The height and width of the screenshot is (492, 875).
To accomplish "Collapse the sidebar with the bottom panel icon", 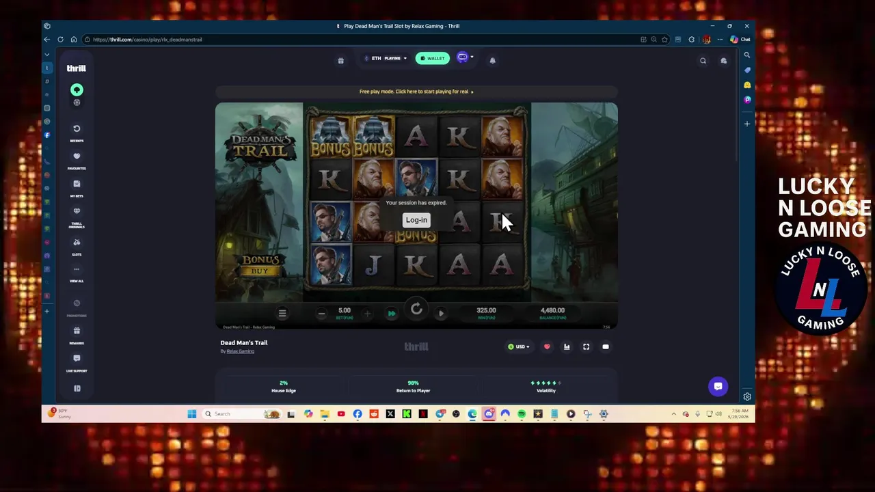I will tap(77, 388).
